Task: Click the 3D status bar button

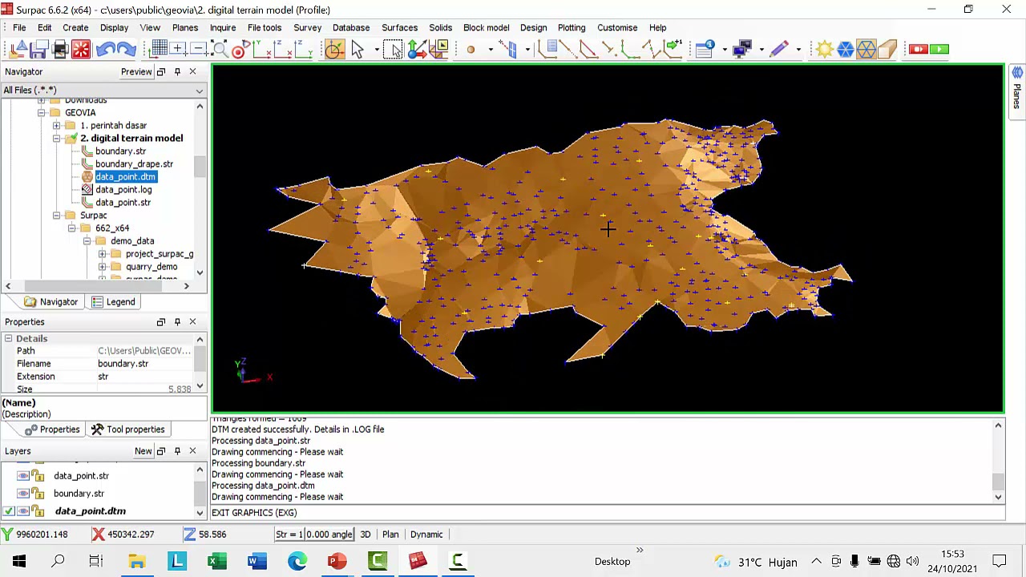Action: click(366, 535)
